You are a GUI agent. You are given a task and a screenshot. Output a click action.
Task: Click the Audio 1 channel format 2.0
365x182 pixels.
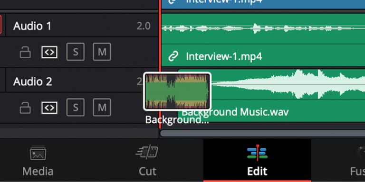pyautogui.click(x=144, y=26)
